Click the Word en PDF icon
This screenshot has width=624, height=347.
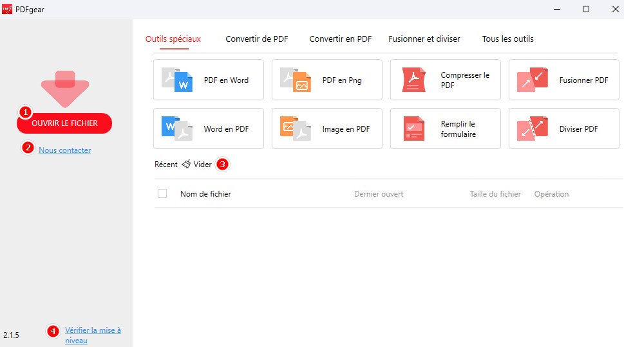click(176, 129)
